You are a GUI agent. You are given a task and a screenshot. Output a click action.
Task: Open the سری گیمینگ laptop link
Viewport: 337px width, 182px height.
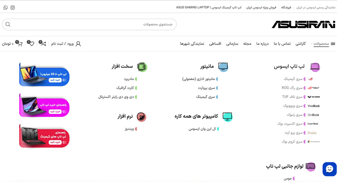(x=293, y=79)
